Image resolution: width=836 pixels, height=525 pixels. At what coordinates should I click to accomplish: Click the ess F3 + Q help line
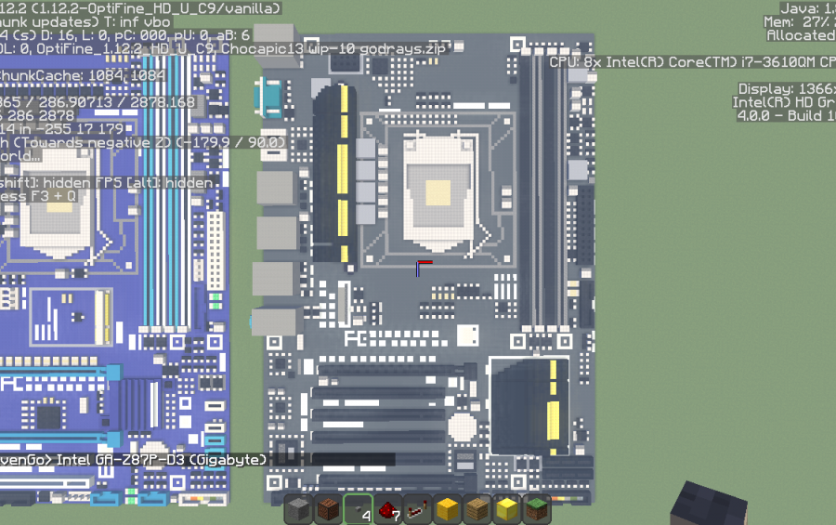(39, 196)
